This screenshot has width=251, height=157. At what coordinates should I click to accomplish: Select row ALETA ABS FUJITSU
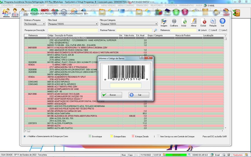124,128
